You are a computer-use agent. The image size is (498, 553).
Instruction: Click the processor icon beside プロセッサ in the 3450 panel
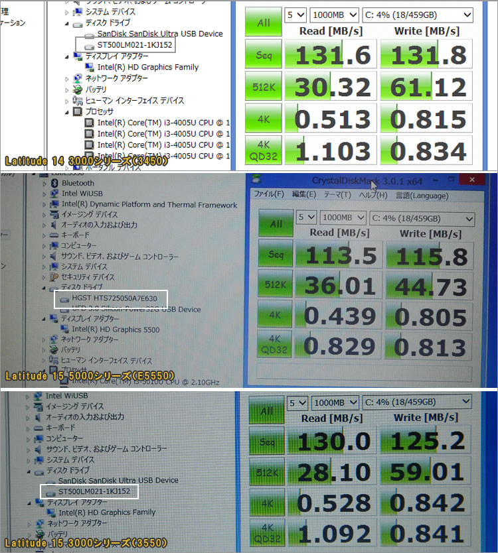(78, 111)
